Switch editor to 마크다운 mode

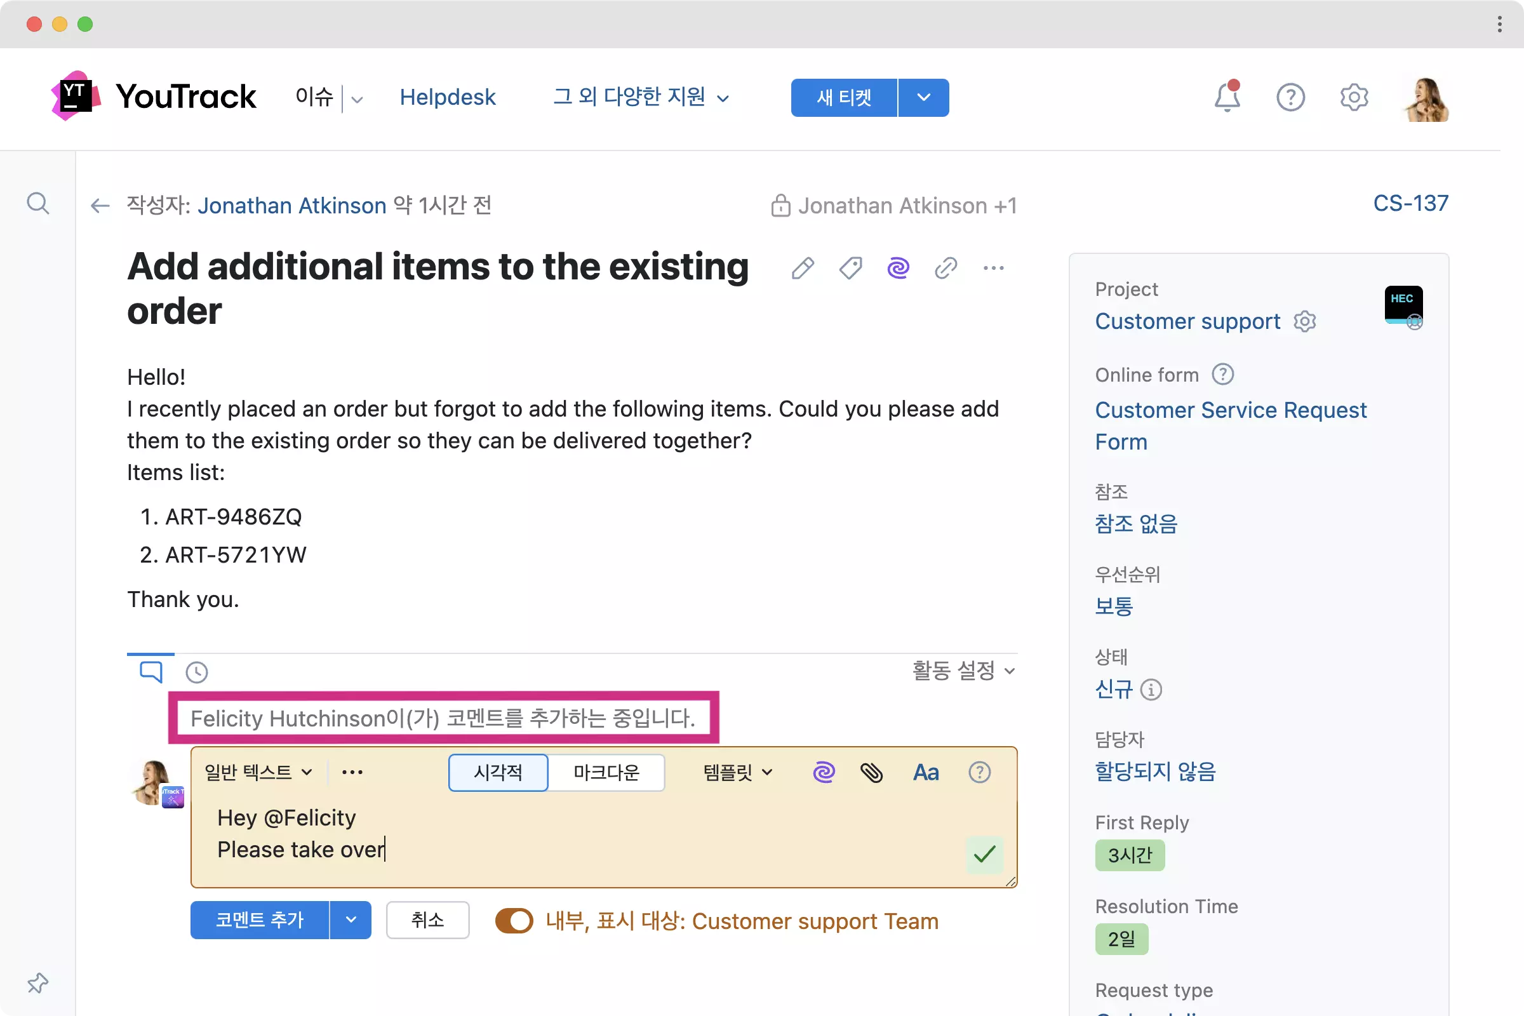606,772
